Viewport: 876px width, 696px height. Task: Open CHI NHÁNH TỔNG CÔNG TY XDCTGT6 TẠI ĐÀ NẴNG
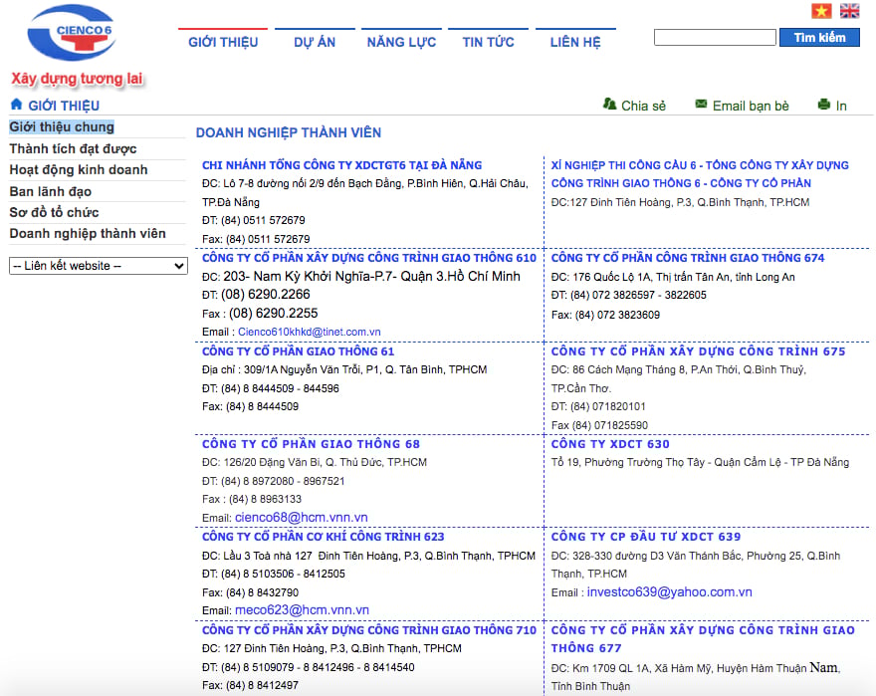[341, 165]
